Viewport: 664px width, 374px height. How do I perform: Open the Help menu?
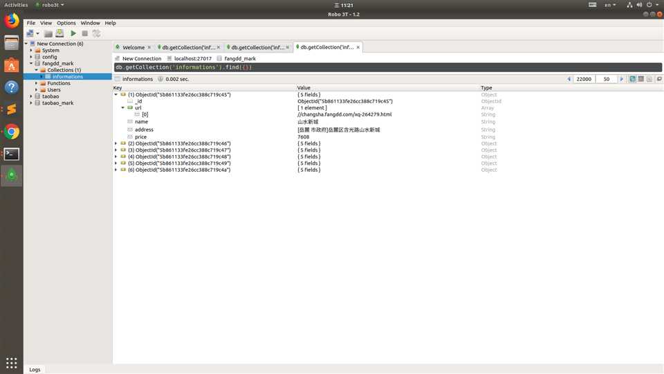[110, 23]
